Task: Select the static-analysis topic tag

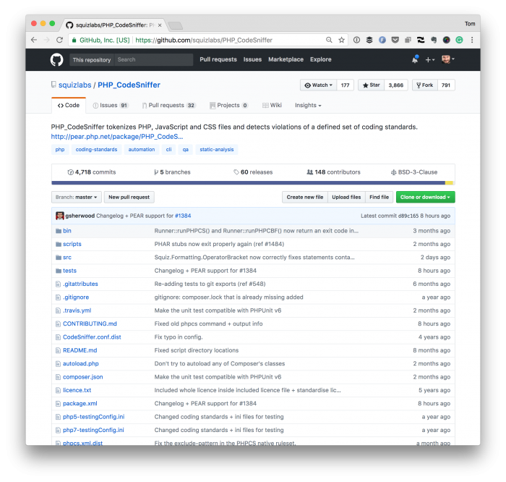Action: click(x=217, y=150)
